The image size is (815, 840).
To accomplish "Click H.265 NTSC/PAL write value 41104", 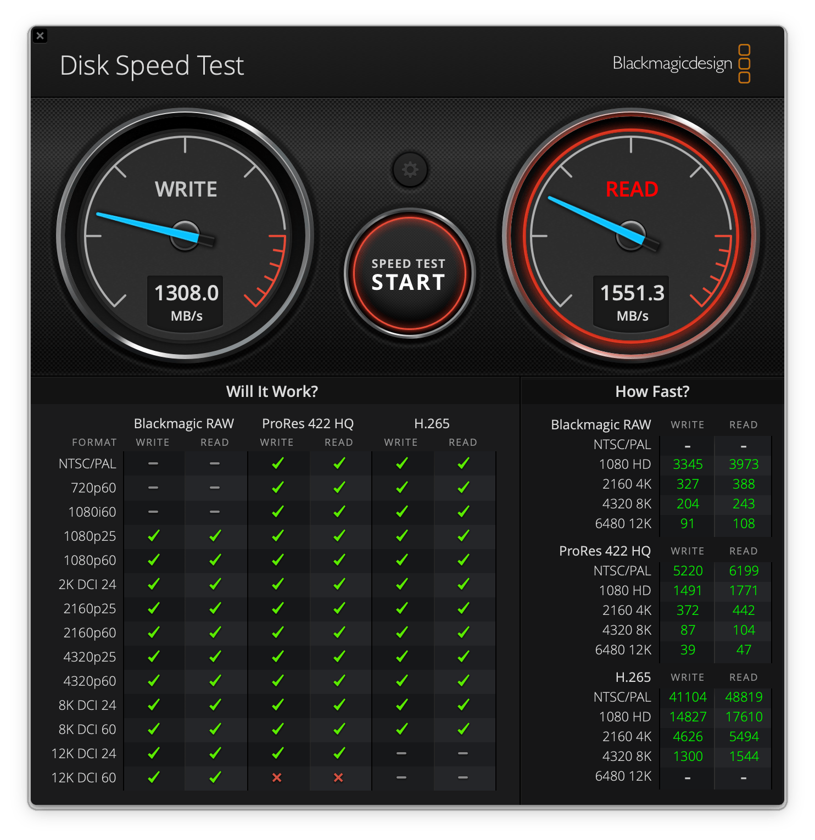I will 688,697.
